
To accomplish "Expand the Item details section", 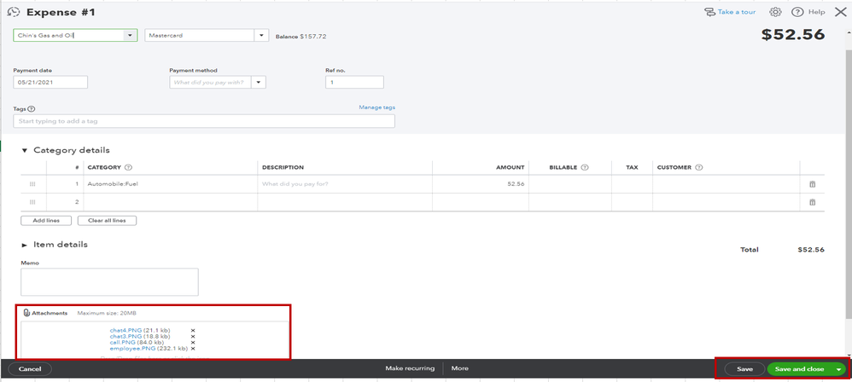I will pos(24,246).
